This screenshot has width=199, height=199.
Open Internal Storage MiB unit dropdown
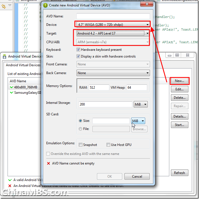tap(141, 104)
